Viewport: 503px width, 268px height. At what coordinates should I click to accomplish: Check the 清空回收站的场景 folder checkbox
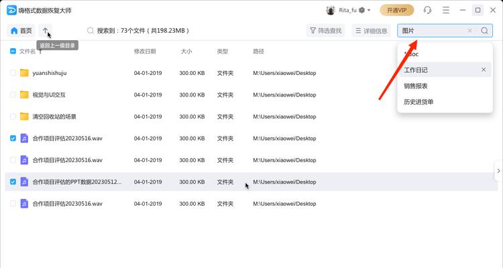[13, 117]
